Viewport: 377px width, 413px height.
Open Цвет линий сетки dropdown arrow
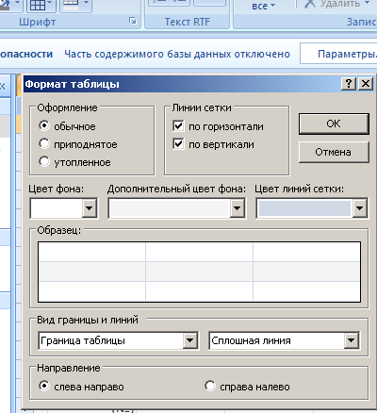tap(359, 207)
